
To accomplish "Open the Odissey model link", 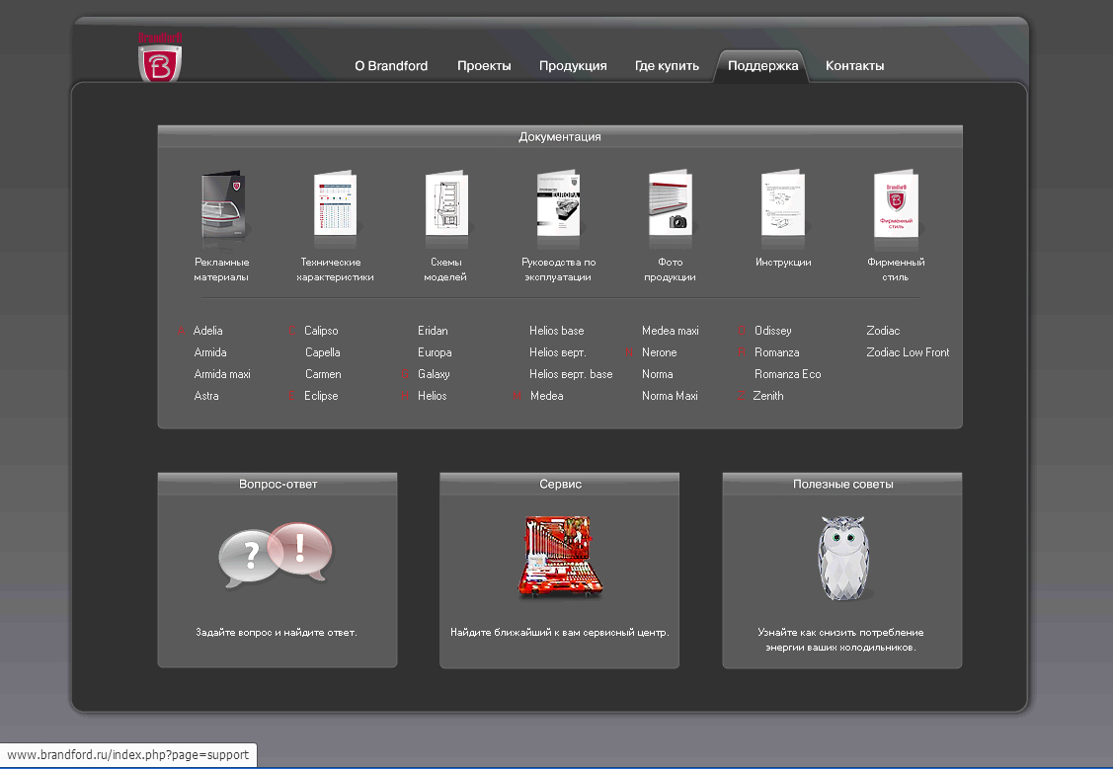I will 773,331.
